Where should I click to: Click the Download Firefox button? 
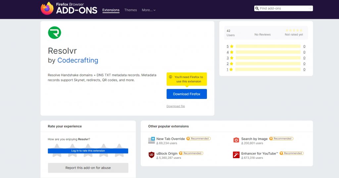pos(187,94)
